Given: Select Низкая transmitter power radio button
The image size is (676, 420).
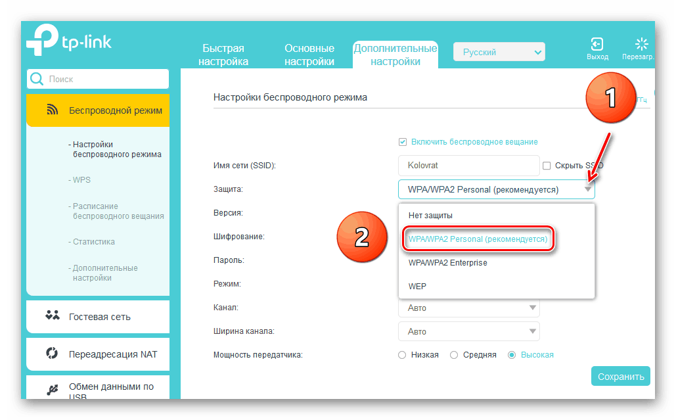Looking at the screenshot, I should coord(403,355).
